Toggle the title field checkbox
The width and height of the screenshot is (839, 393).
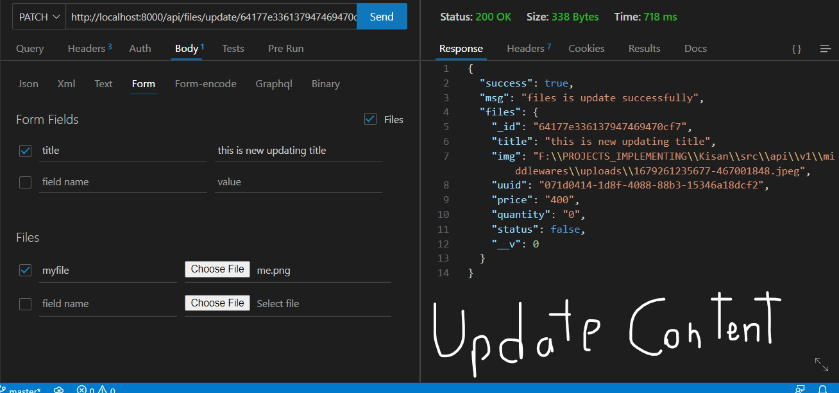click(x=25, y=151)
